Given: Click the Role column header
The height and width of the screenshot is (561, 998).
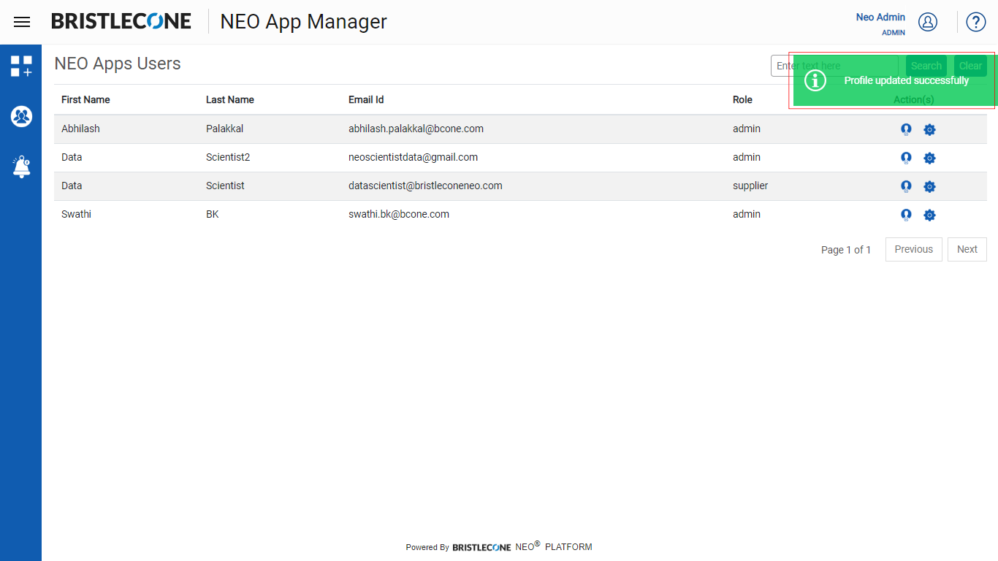Looking at the screenshot, I should pos(742,99).
